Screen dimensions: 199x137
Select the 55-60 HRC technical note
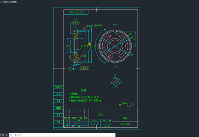coord(85,97)
